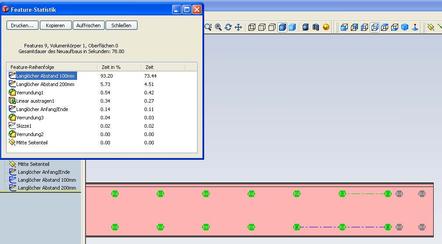Screen dimensions: 442x244
Task: Click the Skizze1 sketch icon
Action: (12, 126)
